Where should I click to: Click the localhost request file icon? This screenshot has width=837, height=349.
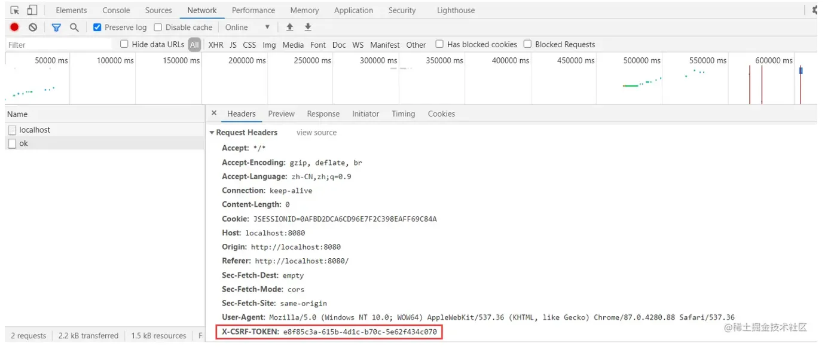coord(12,130)
